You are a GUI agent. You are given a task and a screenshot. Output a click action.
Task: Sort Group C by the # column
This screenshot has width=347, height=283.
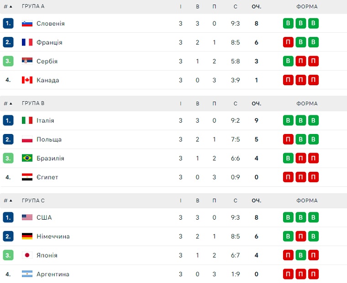coord(8,201)
